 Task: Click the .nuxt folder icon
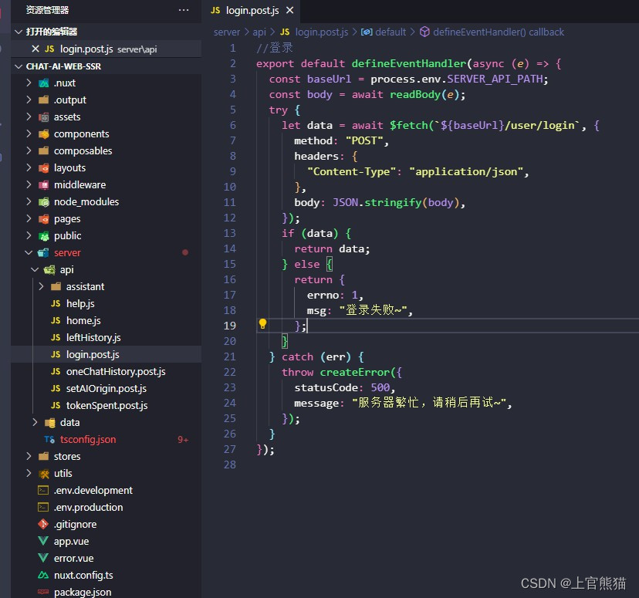[x=44, y=83]
